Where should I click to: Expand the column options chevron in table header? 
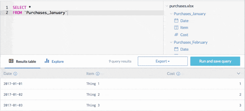[x=239, y=73]
